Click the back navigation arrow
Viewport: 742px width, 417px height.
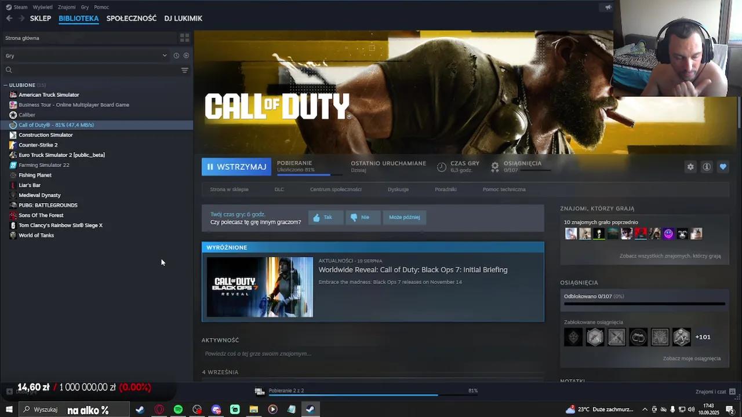(9, 19)
